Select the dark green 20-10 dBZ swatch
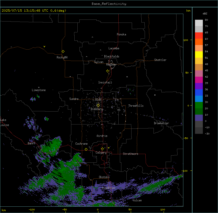This screenshot has height=213, width=218. (x=199, y=112)
